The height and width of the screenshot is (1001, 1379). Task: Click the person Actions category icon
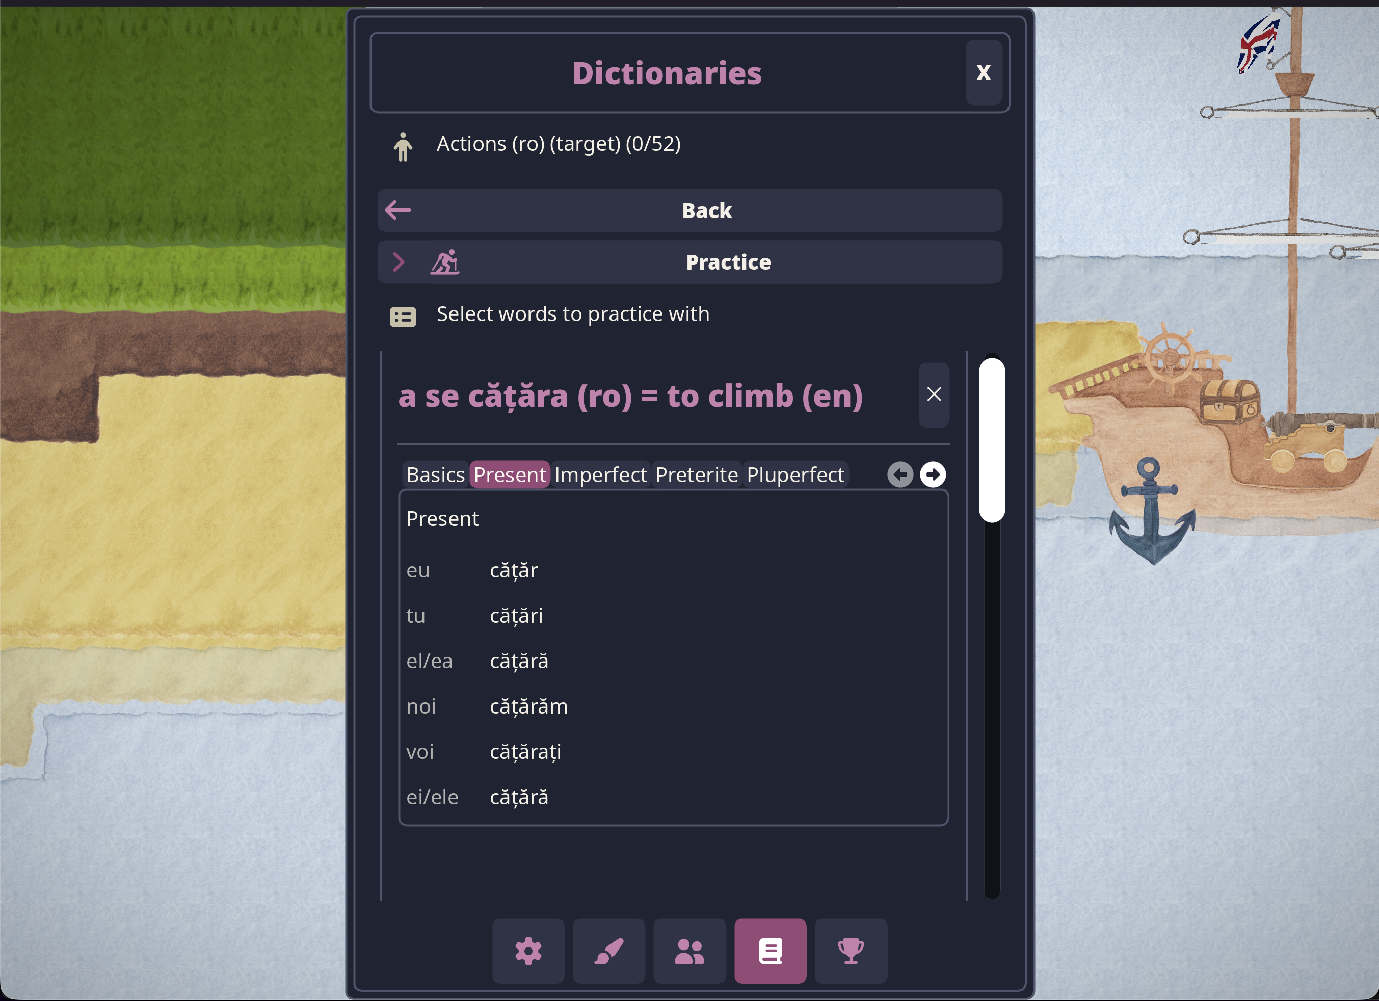pos(403,147)
